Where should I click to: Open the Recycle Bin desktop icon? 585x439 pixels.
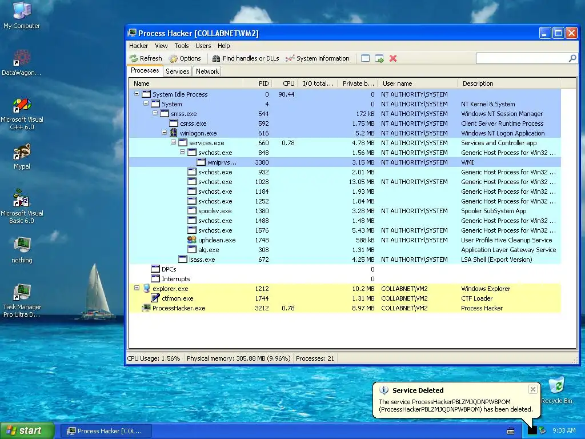(556, 390)
